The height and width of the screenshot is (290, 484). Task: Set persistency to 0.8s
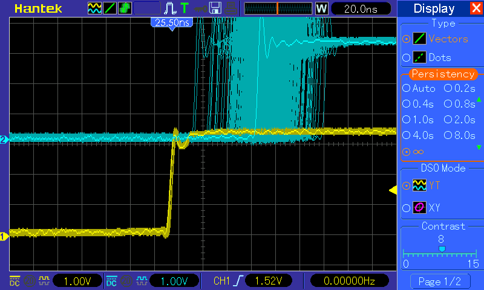point(448,104)
